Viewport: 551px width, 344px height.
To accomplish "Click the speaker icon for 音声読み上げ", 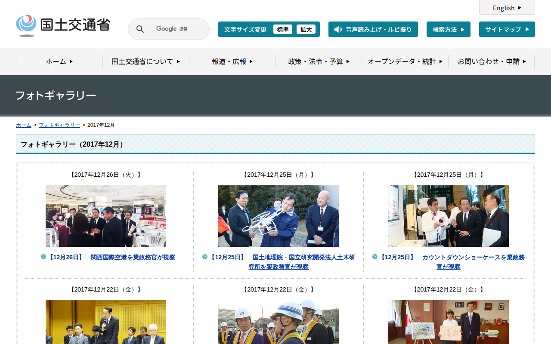I will coord(338,29).
